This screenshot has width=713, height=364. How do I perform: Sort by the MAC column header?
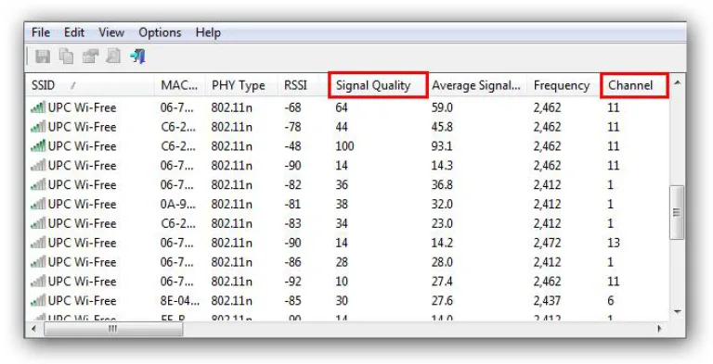[179, 85]
